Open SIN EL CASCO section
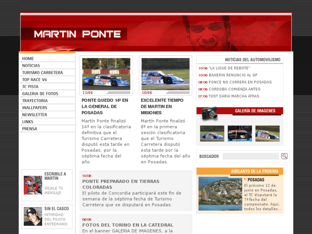The width and height of the screenshot is (312, 234). point(57,209)
